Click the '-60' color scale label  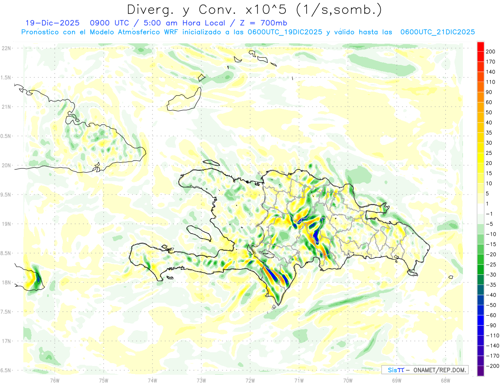click(491, 315)
